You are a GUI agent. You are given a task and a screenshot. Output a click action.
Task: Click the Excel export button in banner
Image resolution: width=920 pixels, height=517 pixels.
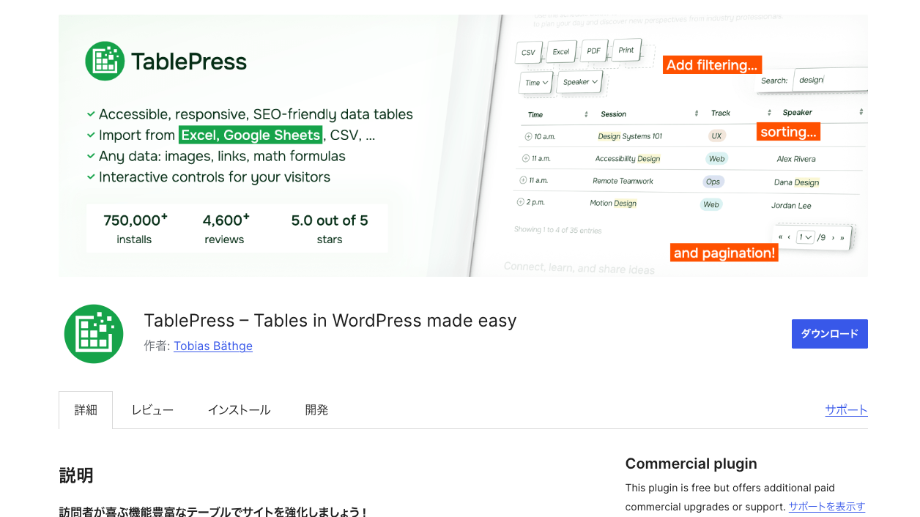click(x=561, y=52)
